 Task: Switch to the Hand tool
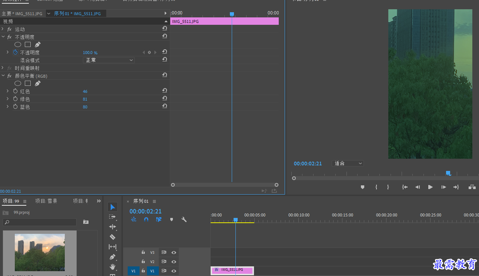[113, 267]
